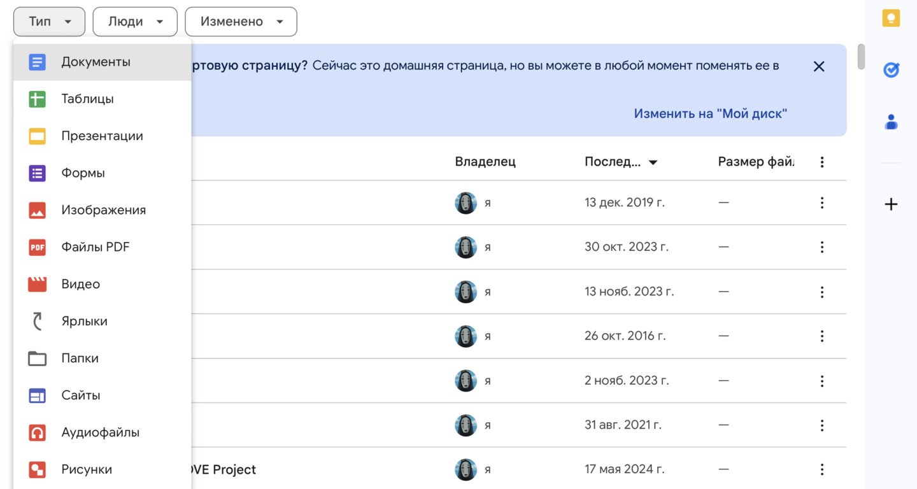This screenshot has height=489, width=917.
Task: Open more actions for 30 окт. 2023 row
Action: 822,247
